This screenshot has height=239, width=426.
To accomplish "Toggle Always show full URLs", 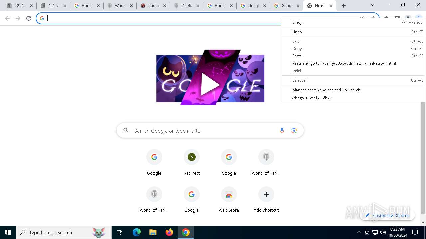I will 353,97.
